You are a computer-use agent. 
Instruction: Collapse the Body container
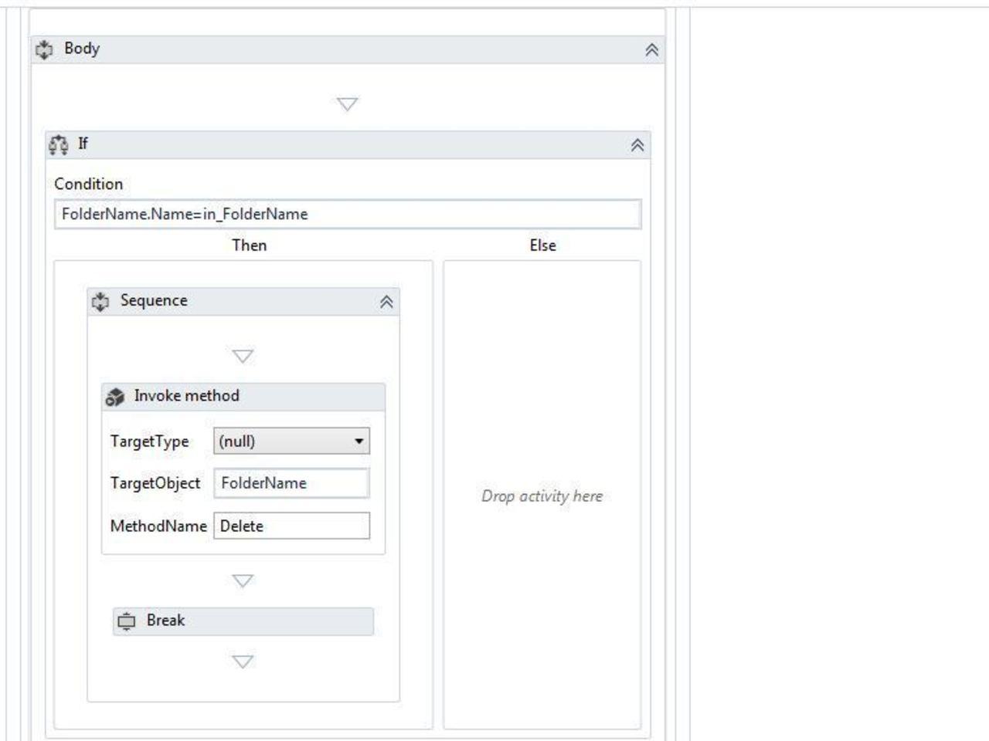[x=651, y=50]
